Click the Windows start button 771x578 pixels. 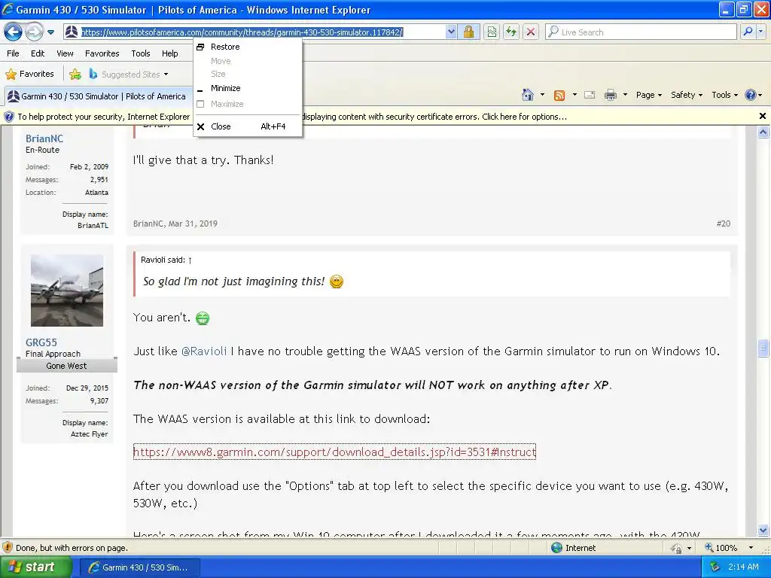point(36,567)
